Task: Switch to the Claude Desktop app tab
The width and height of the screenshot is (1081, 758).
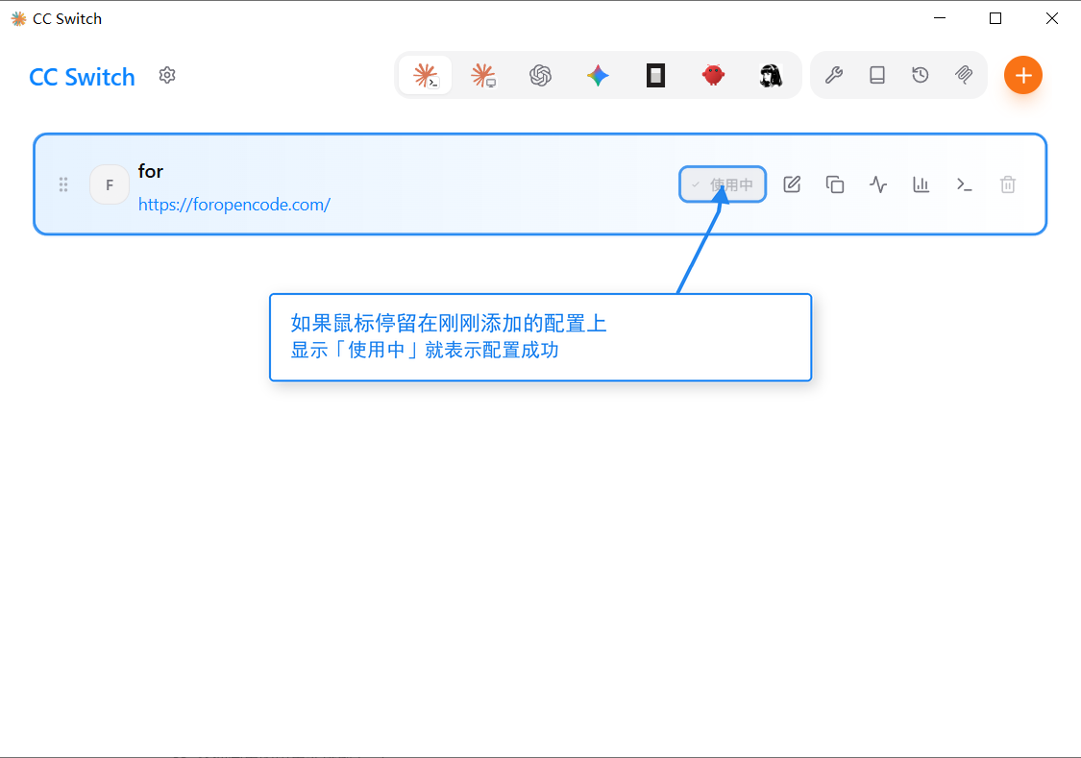Action: click(x=483, y=75)
